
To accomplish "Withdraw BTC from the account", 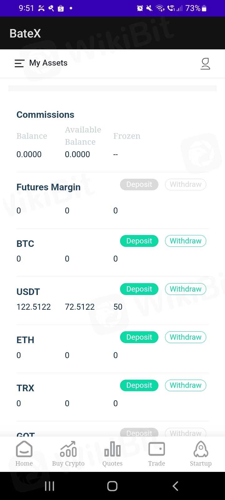I will 185,241.
